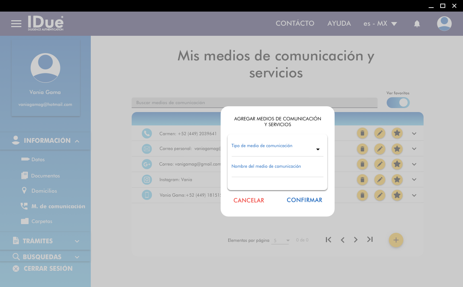The height and width of the screenshot is (287, 463).
Task: Click the CANCELAR button
Action: [x=249, y=200]
